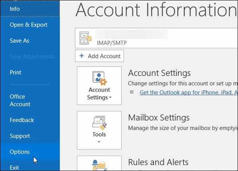The width and height of the screenshot is (238, 171).
Task: Select Open & Export from sidebar
Action: 30,25
